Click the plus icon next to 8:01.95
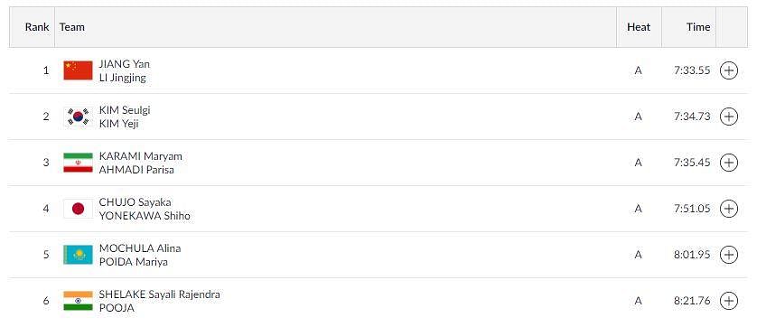The width and height of the screenshot is (757, 327). [728, 255]
